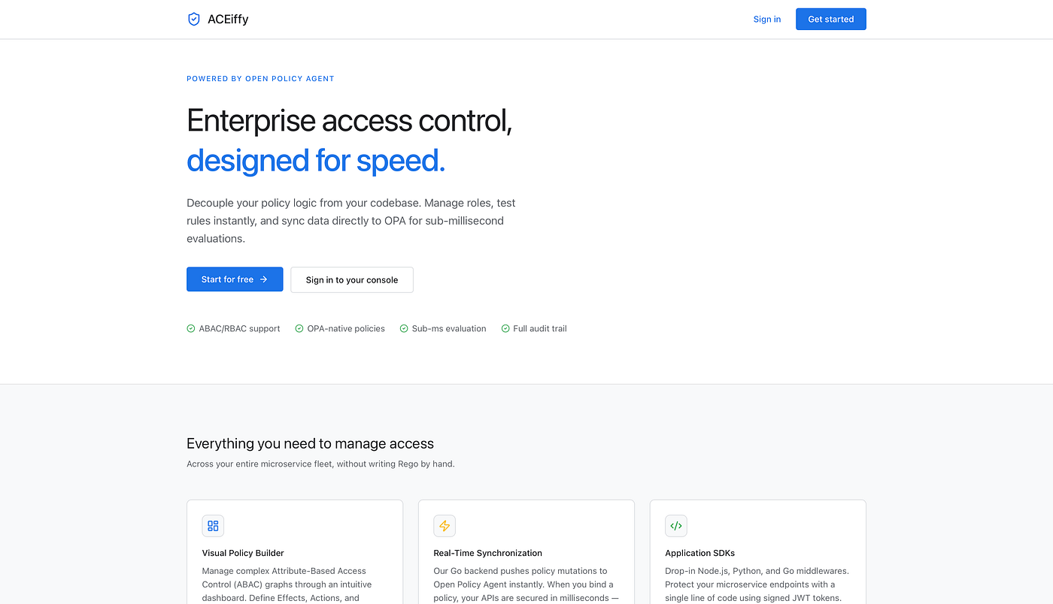Viewport: 1053px width, 604px height.
Task: Click the Get started button
Action: [831, 20]
